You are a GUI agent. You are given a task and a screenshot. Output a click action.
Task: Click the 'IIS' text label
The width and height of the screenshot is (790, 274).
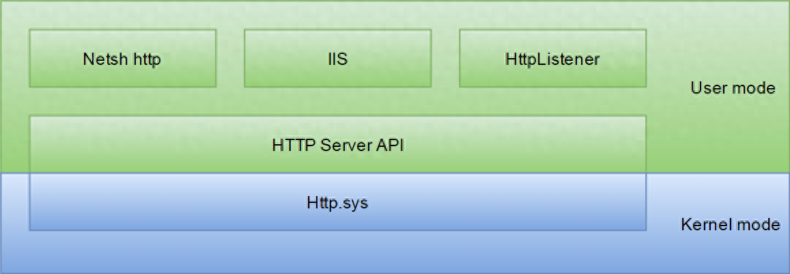[337, 59]
